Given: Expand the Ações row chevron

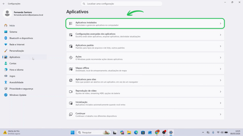Looking at the screenshot, I should pyautogui.click(x=221, y=58).
